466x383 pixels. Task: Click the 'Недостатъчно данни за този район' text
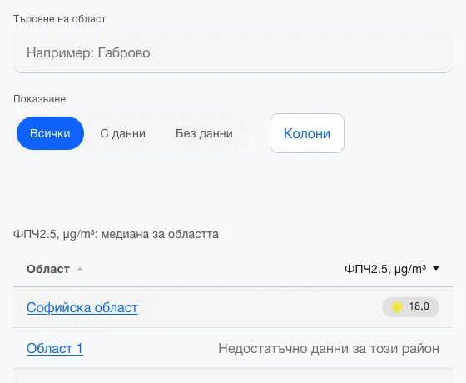pyautogui.click(x=329, y=348)
